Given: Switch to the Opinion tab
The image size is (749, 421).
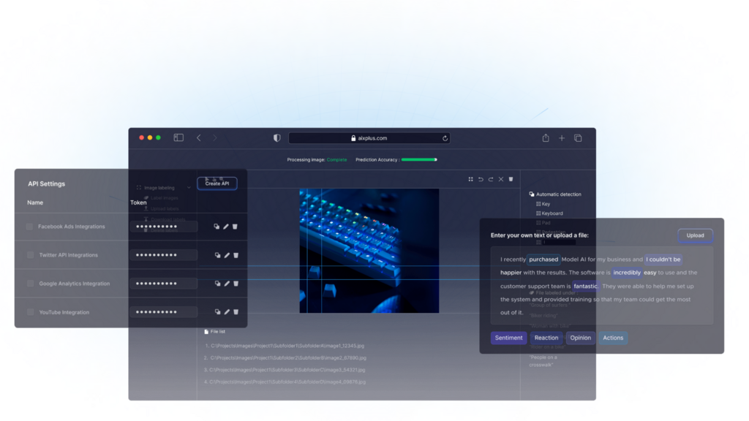Looking at the screenshot, I should click(x=580, y=338).
